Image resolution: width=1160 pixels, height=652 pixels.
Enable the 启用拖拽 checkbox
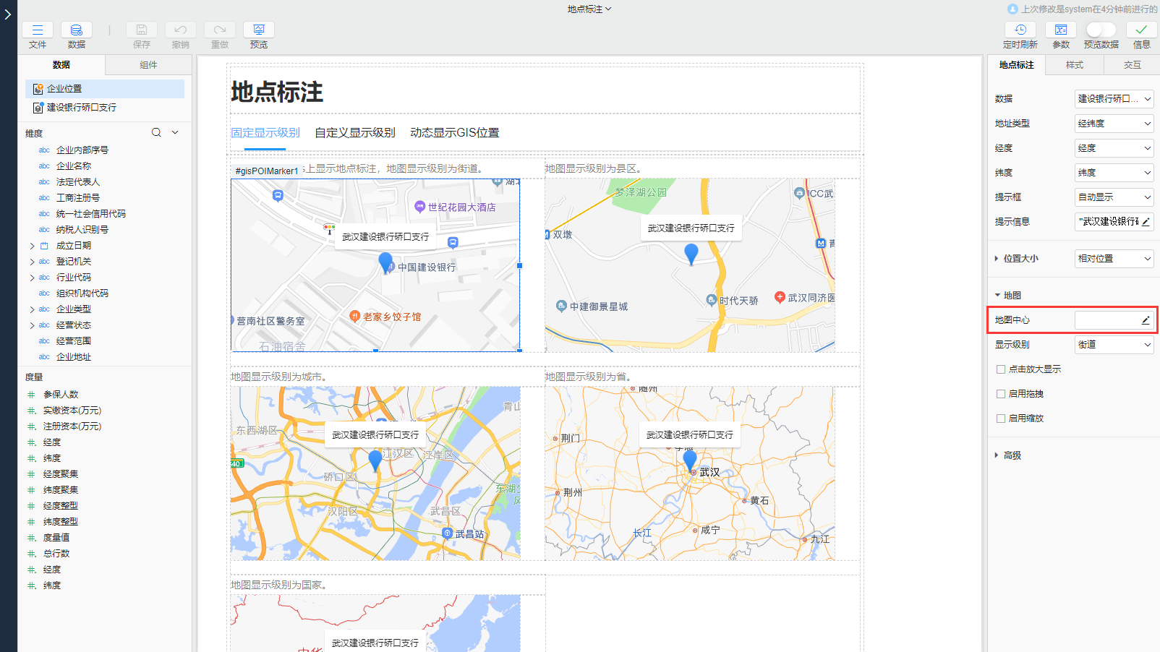point(1000,393)
